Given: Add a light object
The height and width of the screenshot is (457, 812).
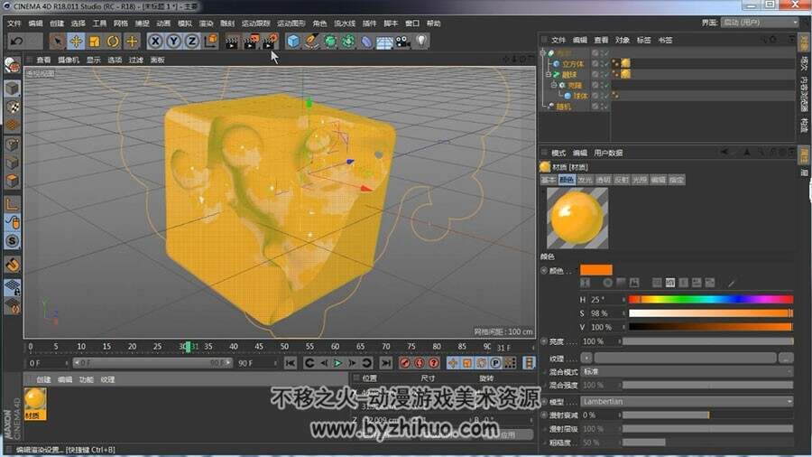Looking at the screenshot, I should tap(421, 41).
